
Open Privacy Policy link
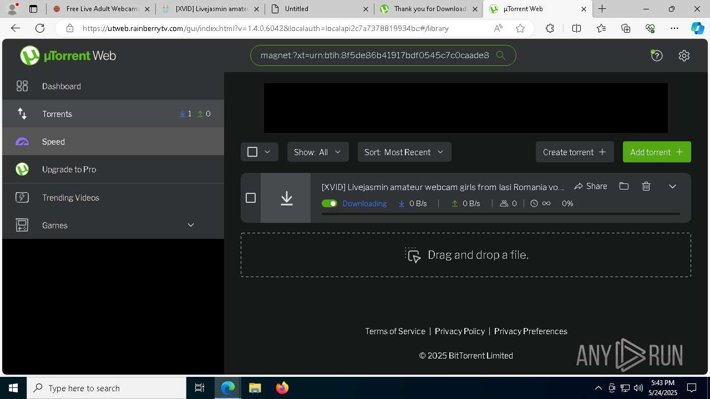pyautogui.click(x=460, y=331)
